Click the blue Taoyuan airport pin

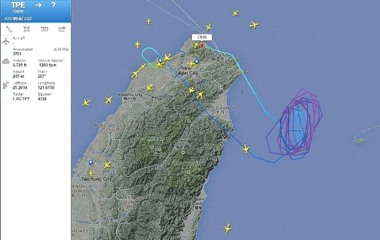click(x=160, y=60)
